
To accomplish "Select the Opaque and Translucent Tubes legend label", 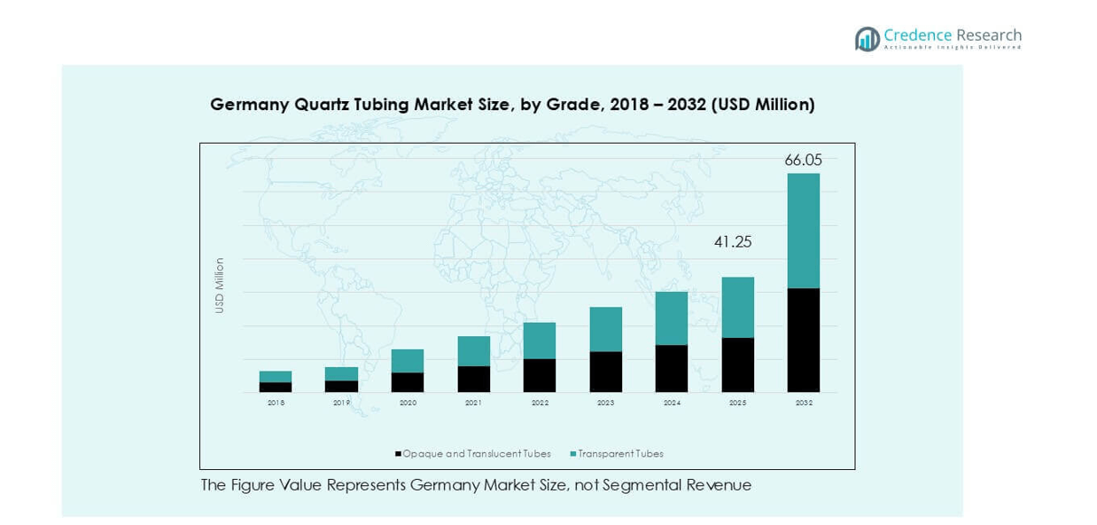I will tap(476, 454).
